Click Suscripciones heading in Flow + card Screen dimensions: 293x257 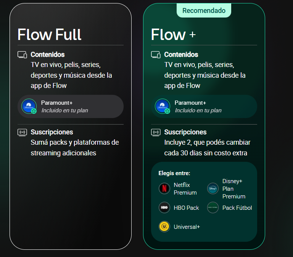tap(185, 132)
